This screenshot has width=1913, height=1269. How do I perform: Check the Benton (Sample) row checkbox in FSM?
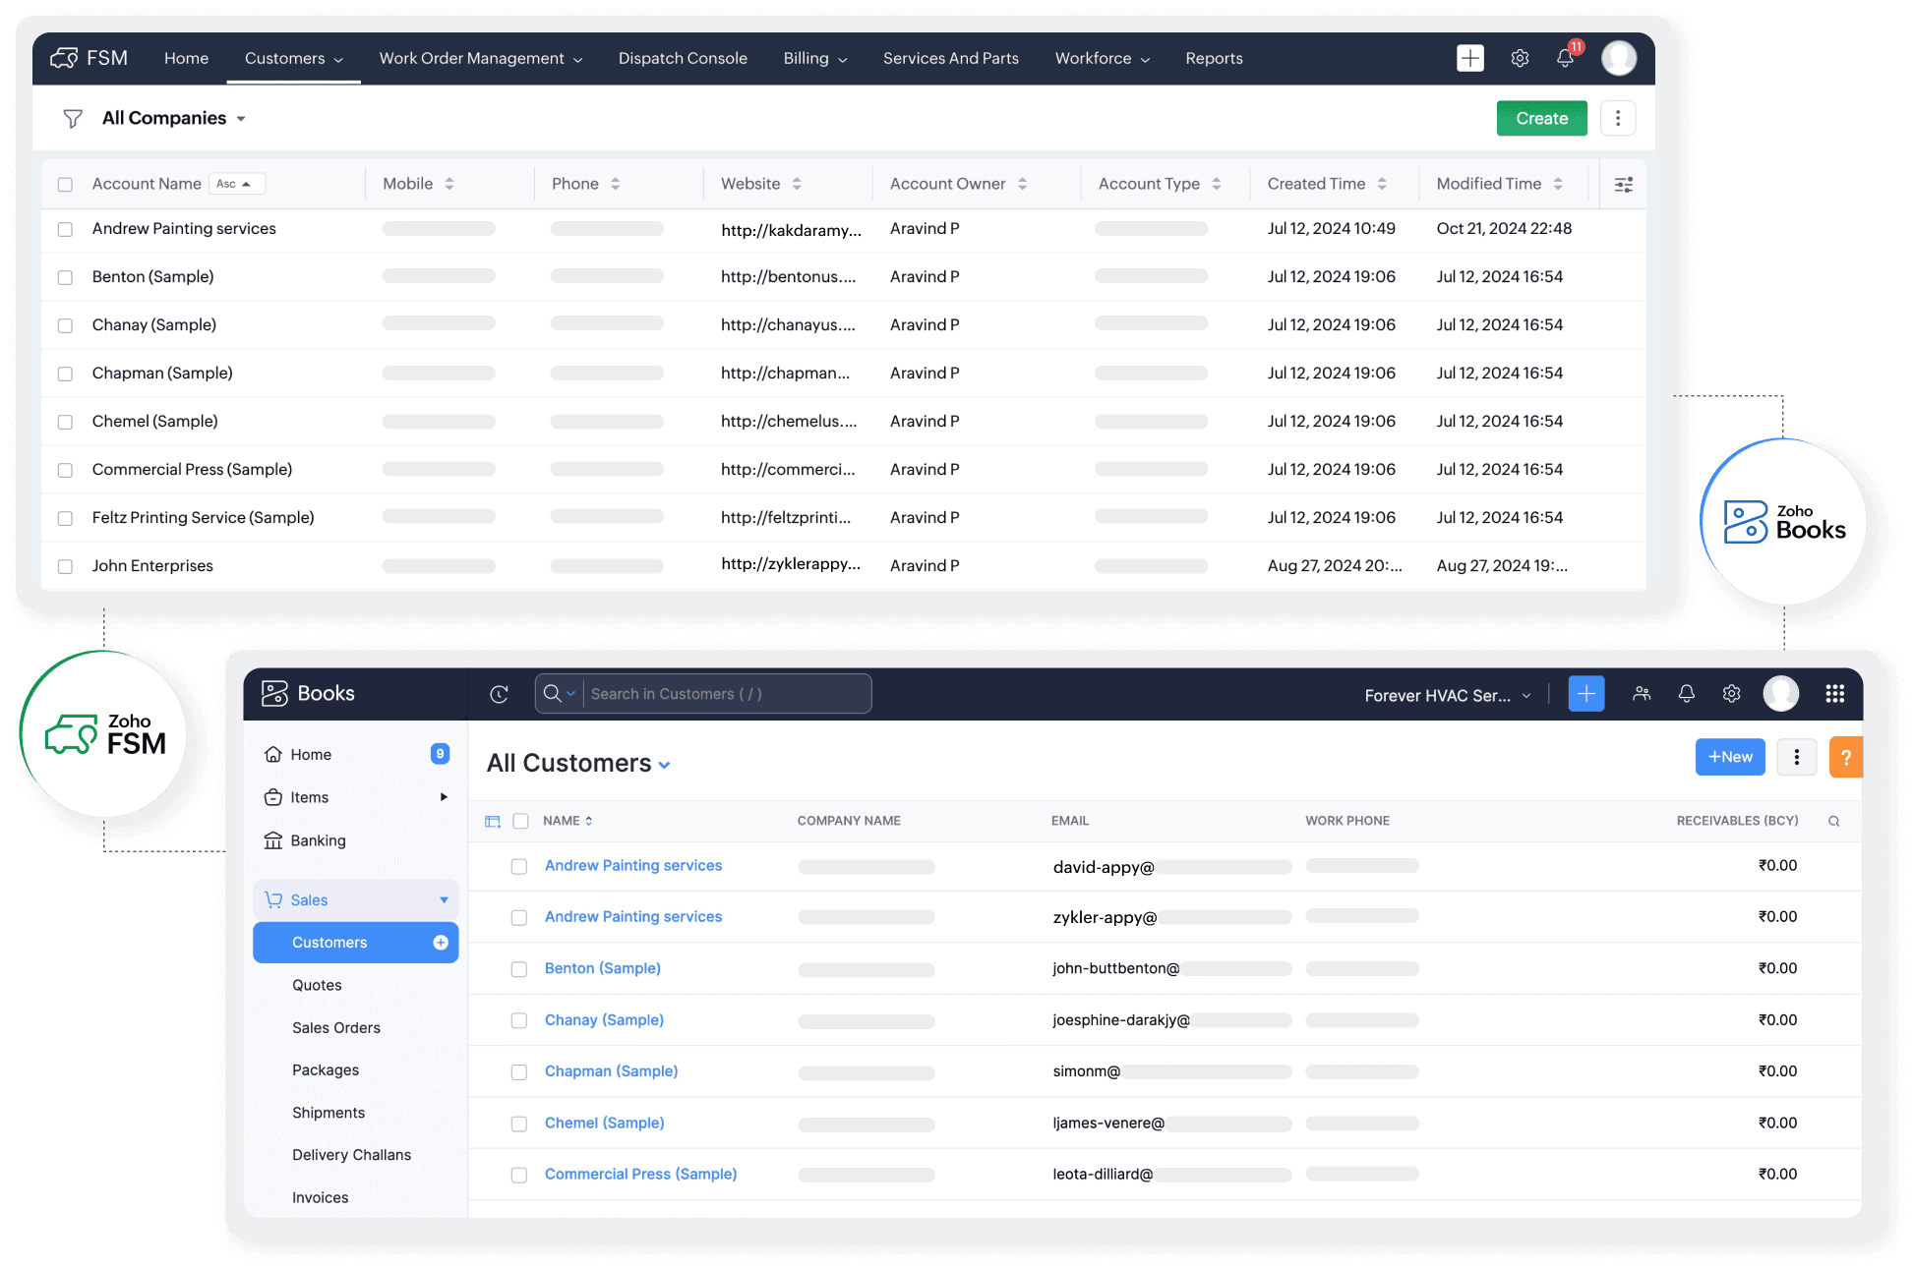(x=65, y=277)
